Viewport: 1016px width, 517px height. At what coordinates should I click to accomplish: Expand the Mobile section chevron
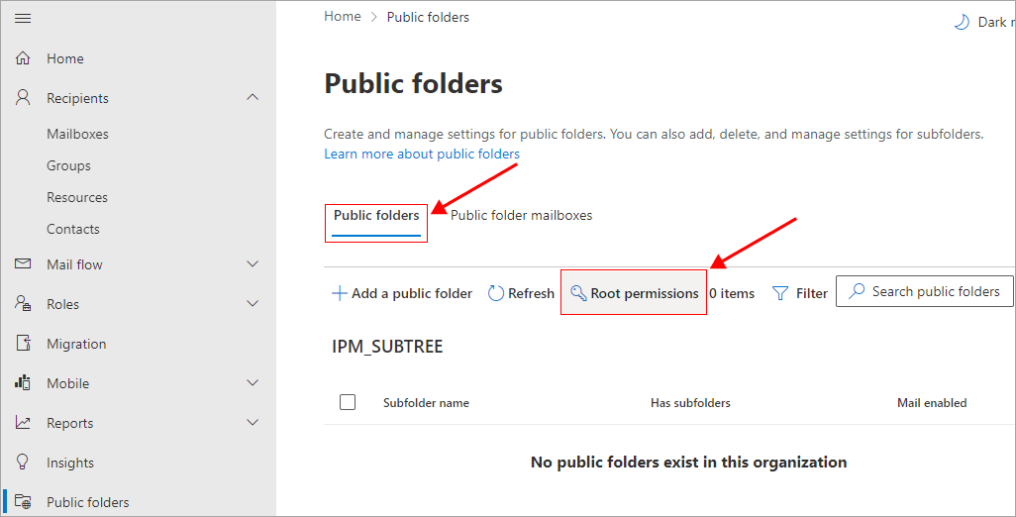pos(253,383)
